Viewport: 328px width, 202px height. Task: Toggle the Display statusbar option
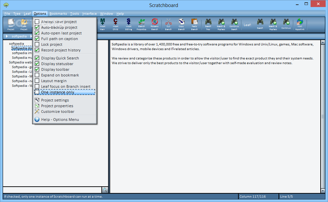click(x=37, y=64)
